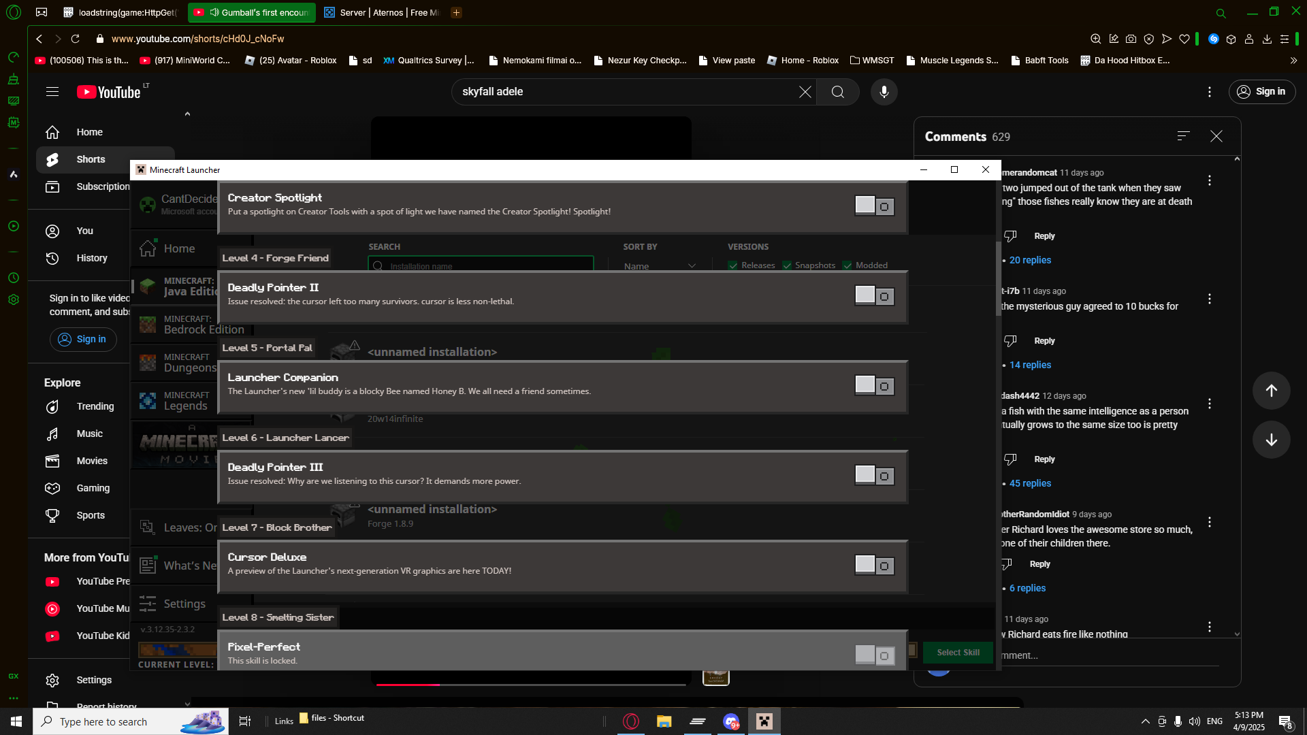Screen dimensions: 1307x735
Task: Open Settings in Minecraft Launcher sidebar
Action: [175, 604]
